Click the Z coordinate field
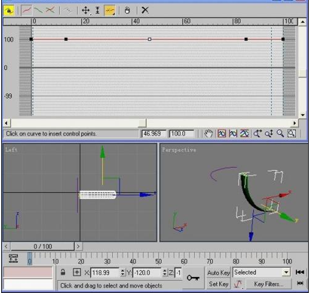 178,273
